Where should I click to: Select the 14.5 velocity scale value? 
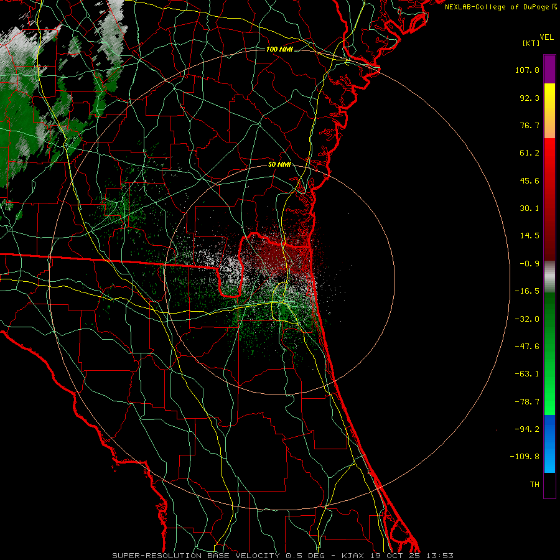coord(530,236)
